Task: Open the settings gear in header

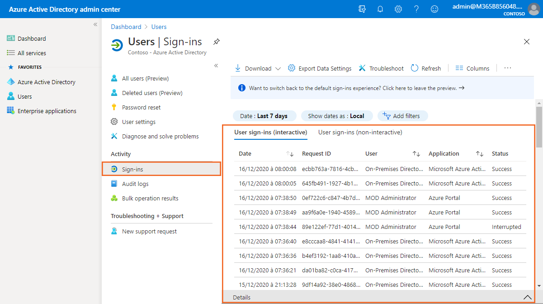Action: tap(398, 9)
